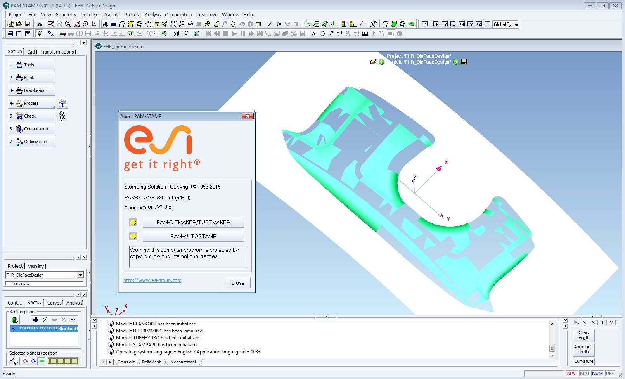
Task: Click the green wireframe display icon
Action: [394, 24]
